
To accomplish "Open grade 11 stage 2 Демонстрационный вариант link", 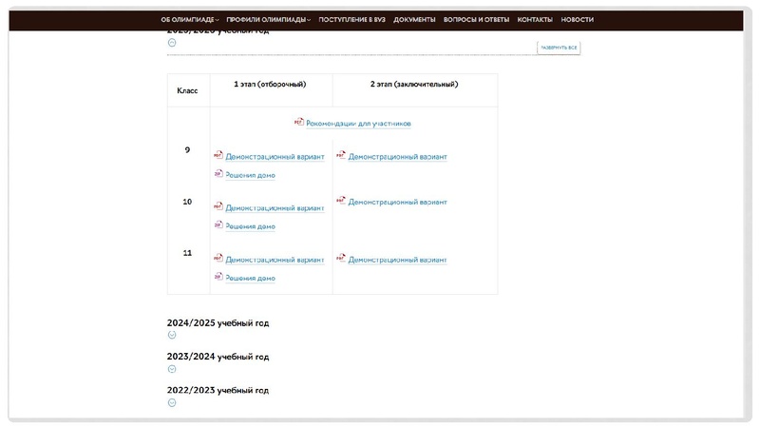I will tap(397, 260).
